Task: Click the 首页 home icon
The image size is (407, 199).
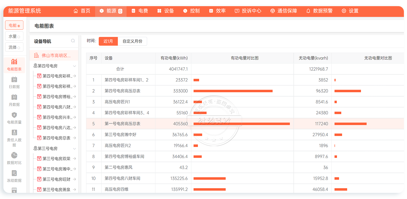Action: pos(76,11)
